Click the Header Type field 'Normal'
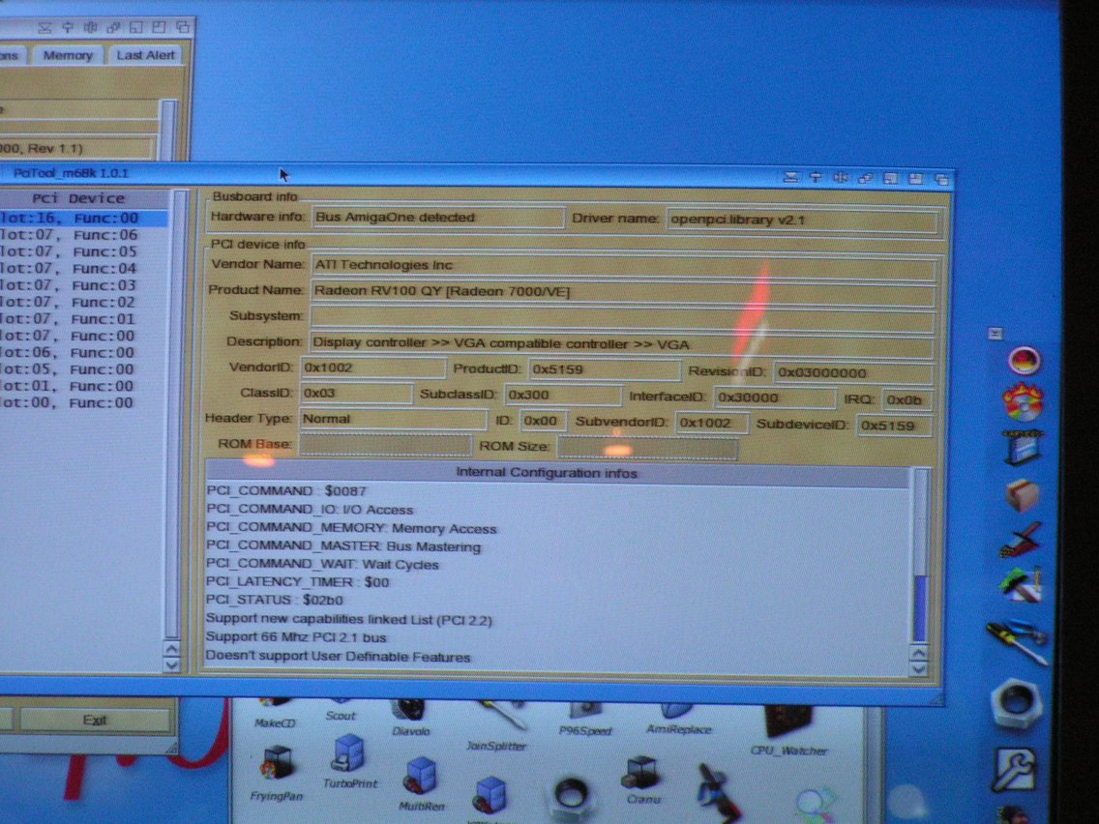Image resolution: width=1099 pixels, height=824 pixels. (x=393, y=419)
